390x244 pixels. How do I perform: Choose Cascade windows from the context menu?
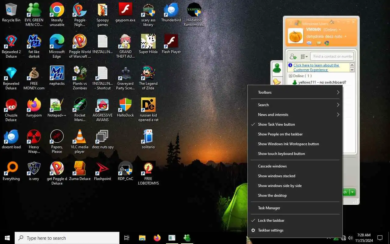(x=295, y=166)
